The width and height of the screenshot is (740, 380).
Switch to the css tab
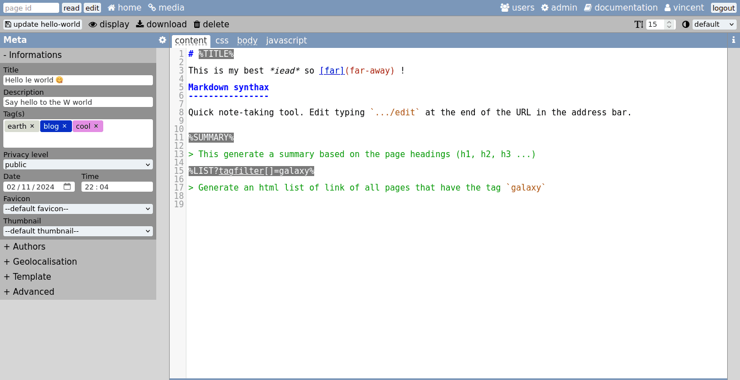pos(222,41)
